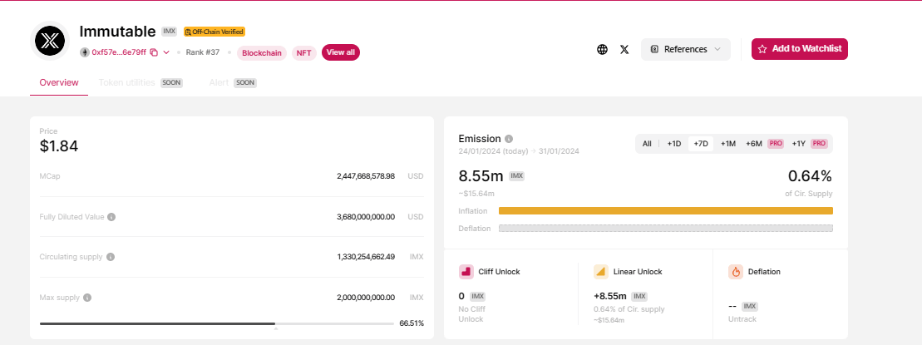Open the References dropdown
Viewport: 922px width, 345px height.
pyautogui.click(x=685, y=49)
